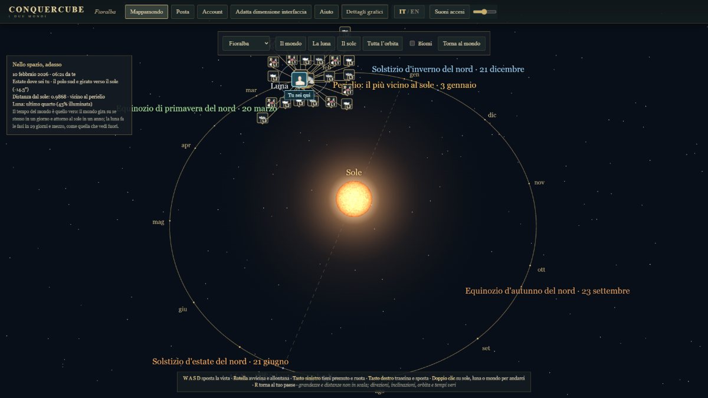Screen dimensions: 708x398
Task: Open the Aiuto help menu
Action: (326, 12)
